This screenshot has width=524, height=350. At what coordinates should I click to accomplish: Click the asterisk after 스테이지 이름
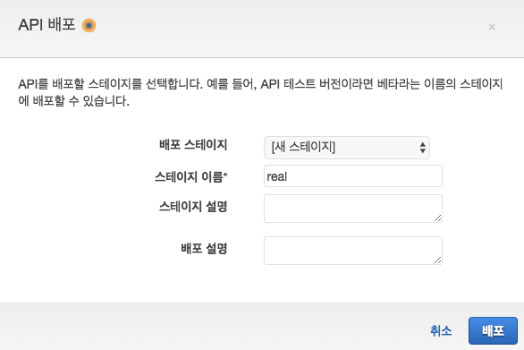point(225,174)
